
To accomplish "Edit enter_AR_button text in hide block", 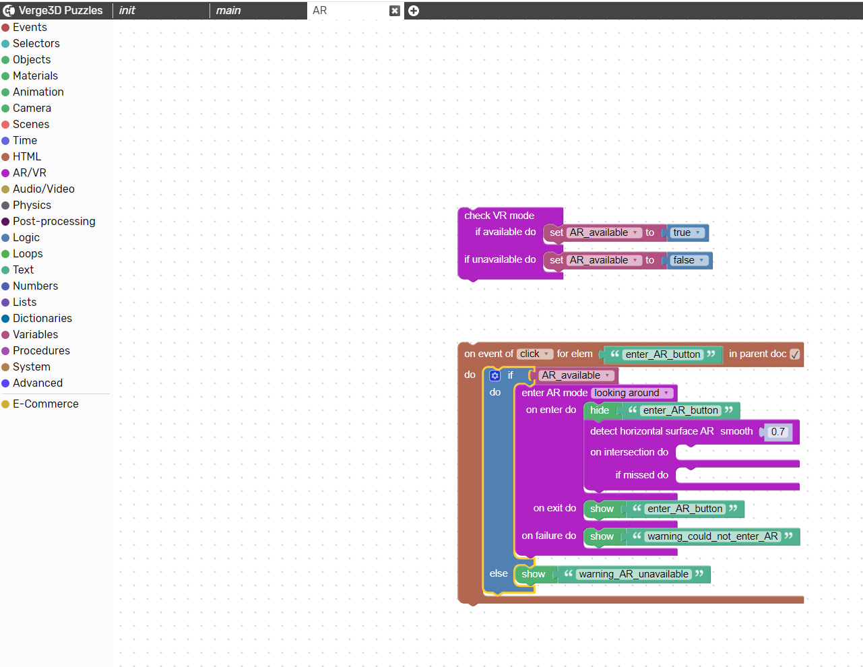I will point(680,410).
